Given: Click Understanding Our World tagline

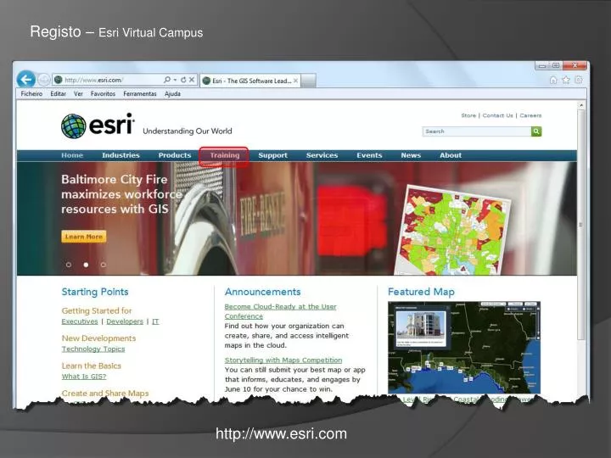Looking at the screenshot, I should click(187, 131).
